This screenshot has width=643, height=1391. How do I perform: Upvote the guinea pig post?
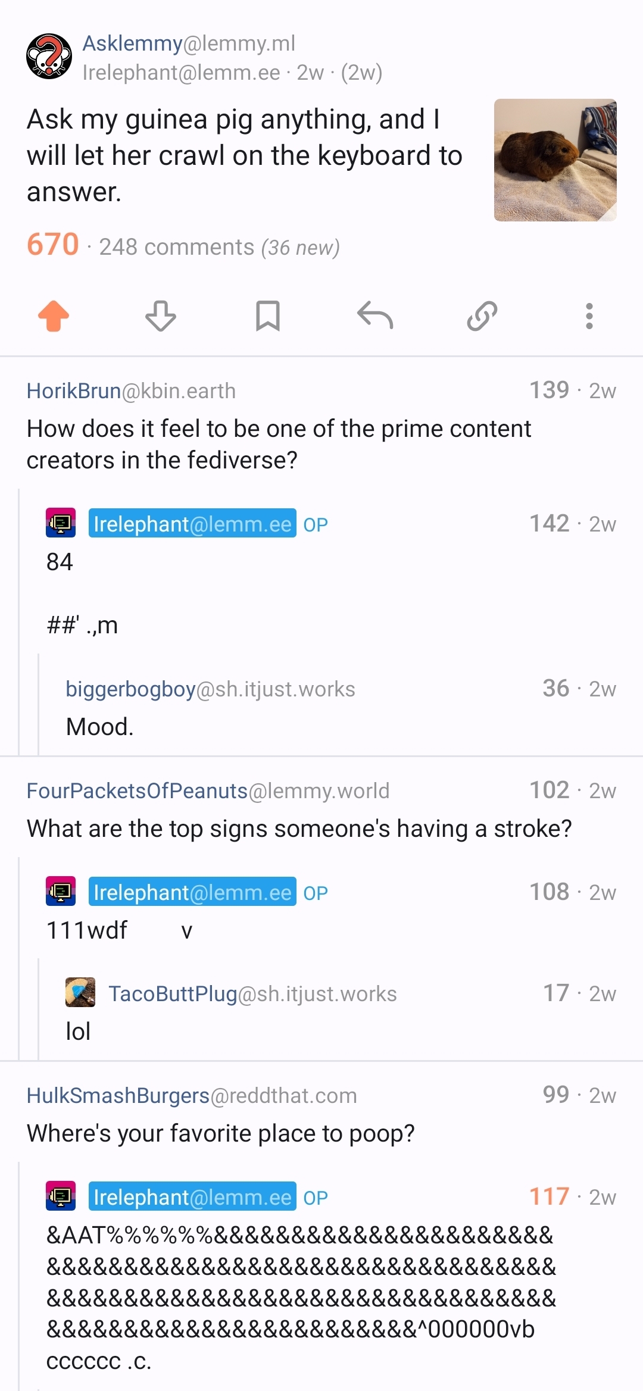point(54,315)
